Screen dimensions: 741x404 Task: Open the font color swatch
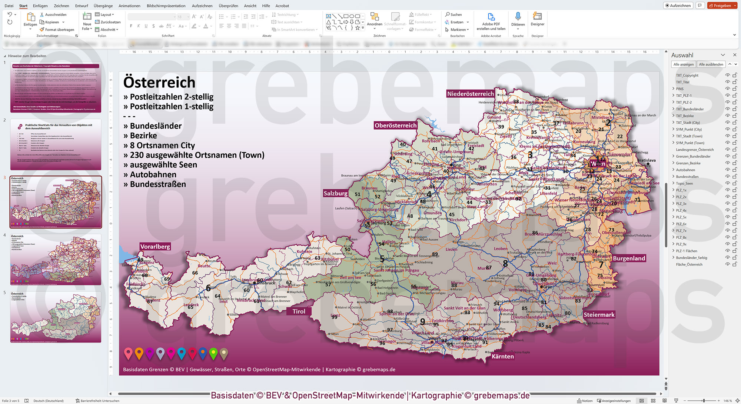206,26
